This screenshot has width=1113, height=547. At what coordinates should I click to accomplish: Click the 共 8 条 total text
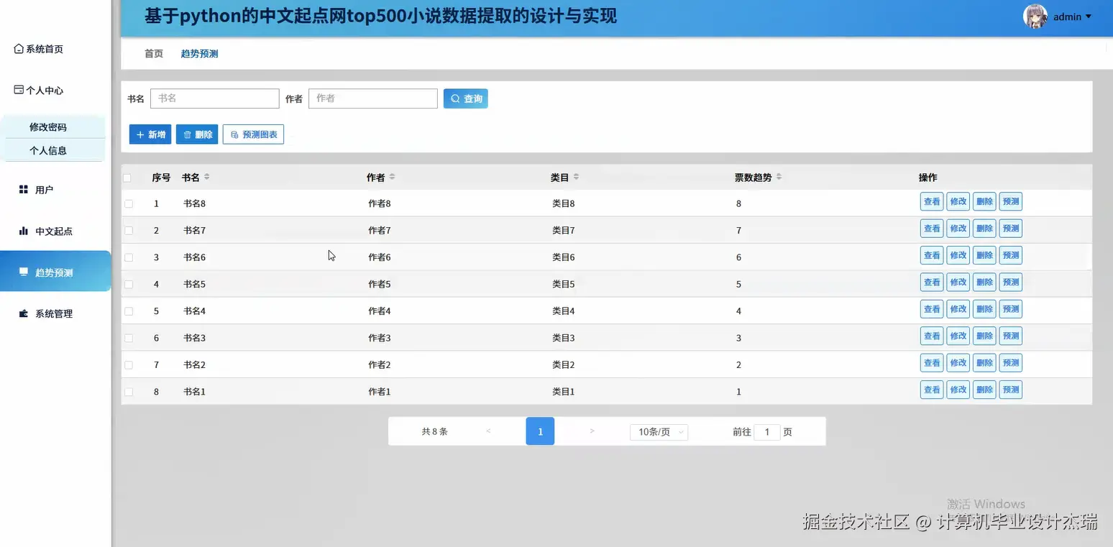click(434, 432)
